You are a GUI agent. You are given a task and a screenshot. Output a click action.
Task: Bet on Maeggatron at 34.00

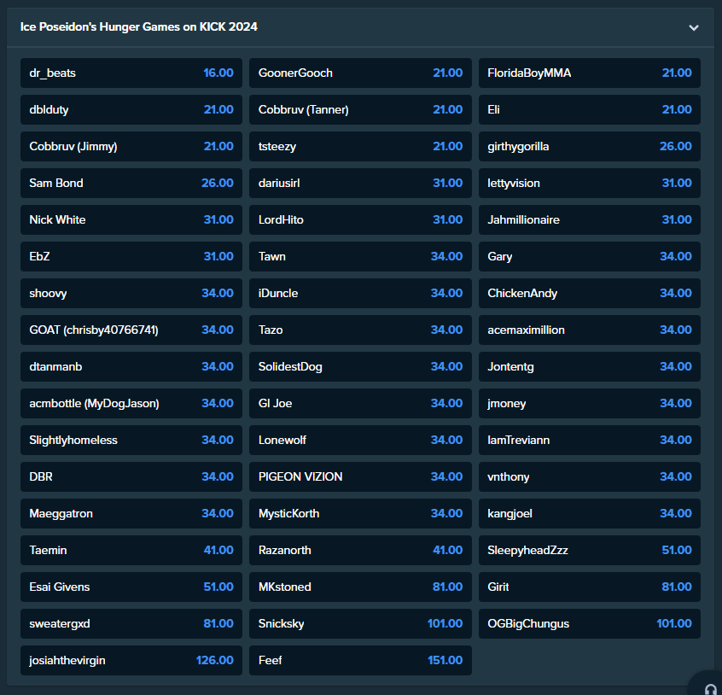(x=131, y=513)
